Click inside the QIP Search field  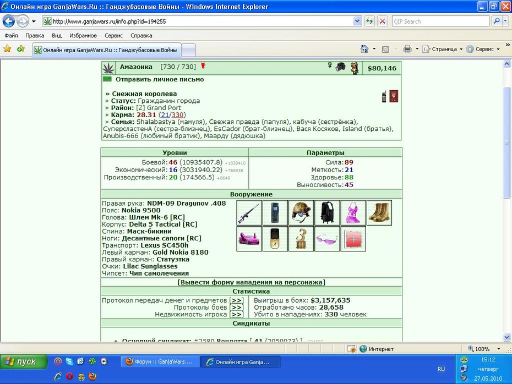[x=440, y=21]
